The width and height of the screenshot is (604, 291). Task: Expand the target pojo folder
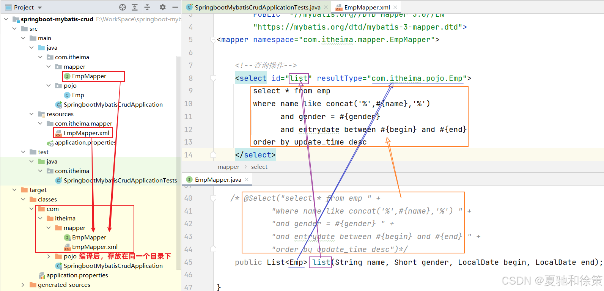coord(49,256)
